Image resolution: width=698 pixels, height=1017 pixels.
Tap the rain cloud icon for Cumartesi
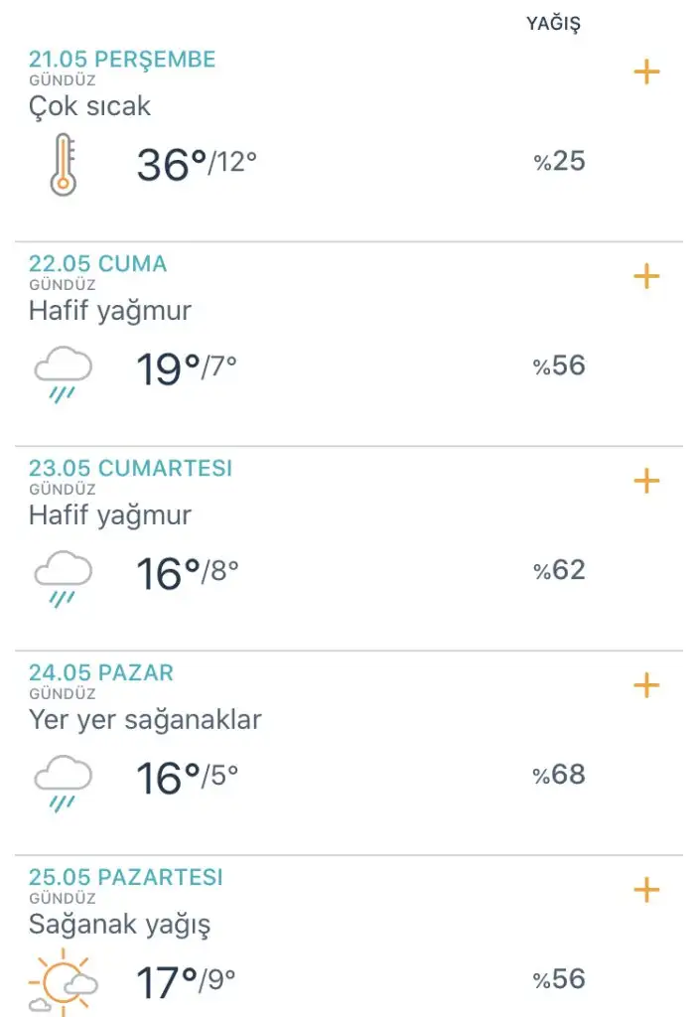pos(63,579)
